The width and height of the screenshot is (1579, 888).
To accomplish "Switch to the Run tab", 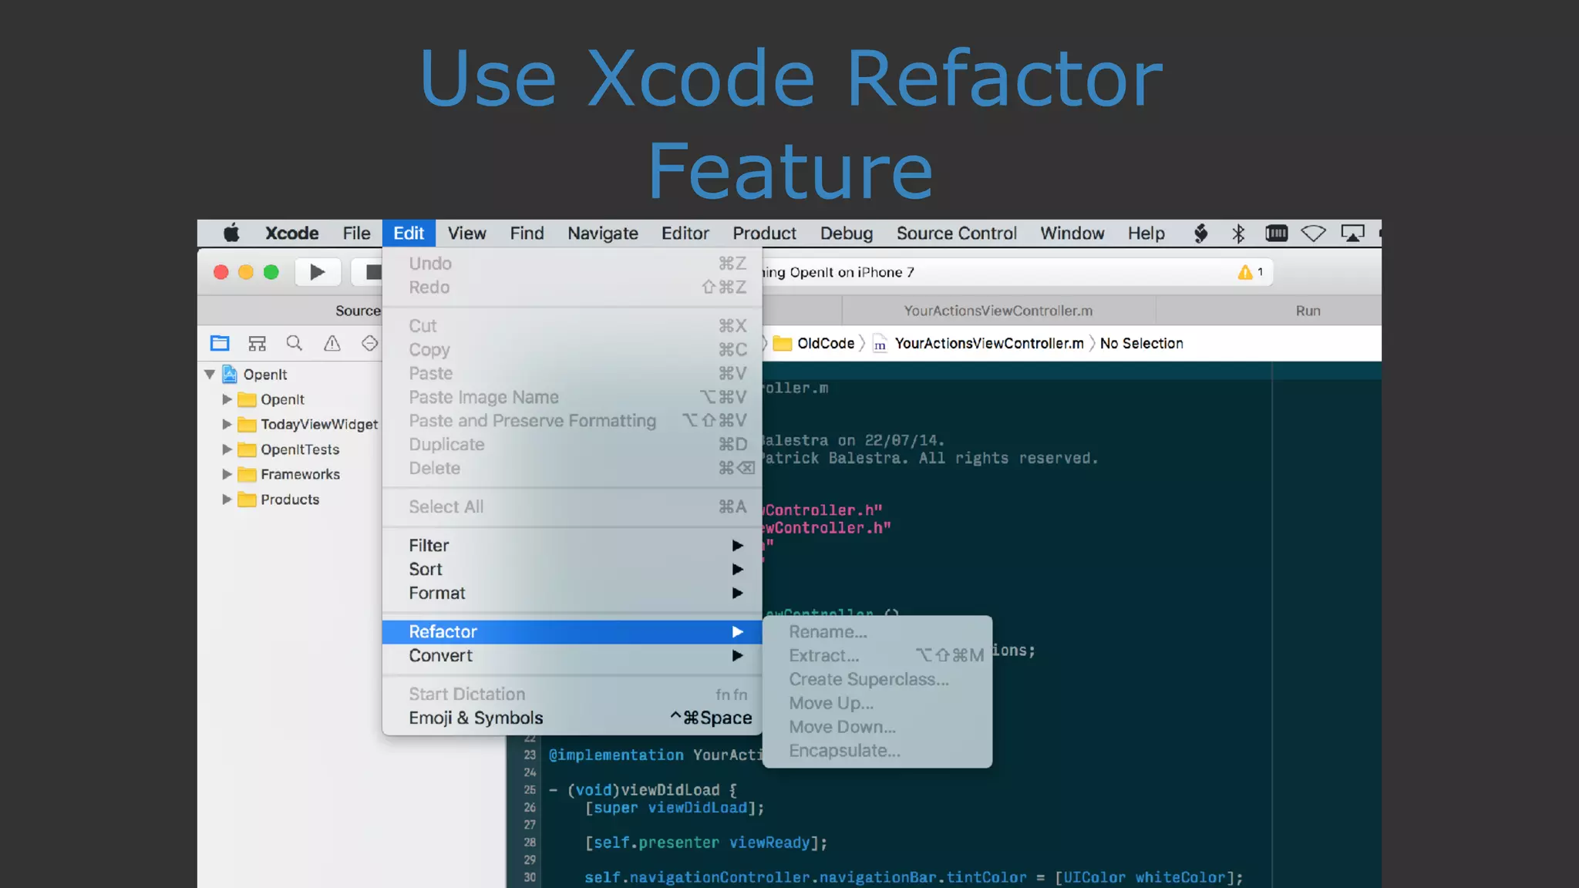I will (x=1308, y=311).
